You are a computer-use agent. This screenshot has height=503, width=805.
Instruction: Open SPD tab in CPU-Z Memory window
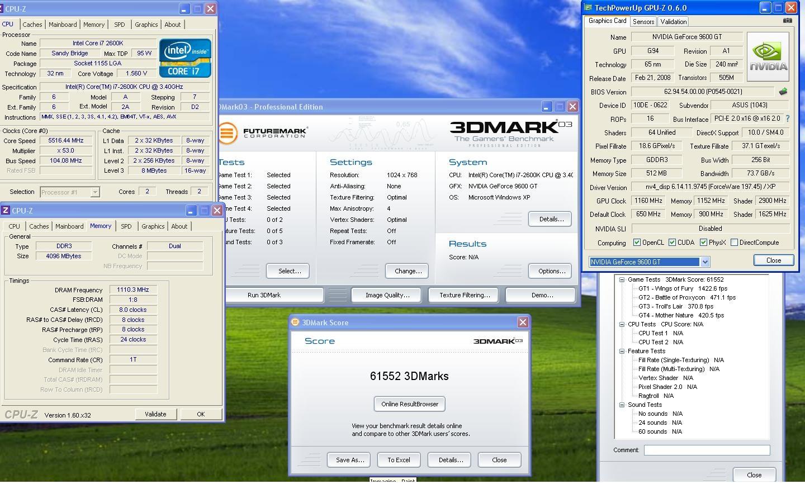click(x=126, y=226)
